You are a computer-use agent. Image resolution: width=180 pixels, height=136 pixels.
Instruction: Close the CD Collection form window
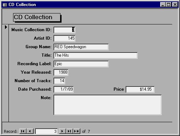[175, 5]
